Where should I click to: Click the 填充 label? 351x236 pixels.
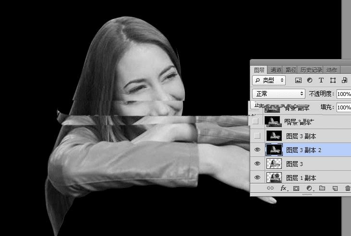tap(327, 107)
